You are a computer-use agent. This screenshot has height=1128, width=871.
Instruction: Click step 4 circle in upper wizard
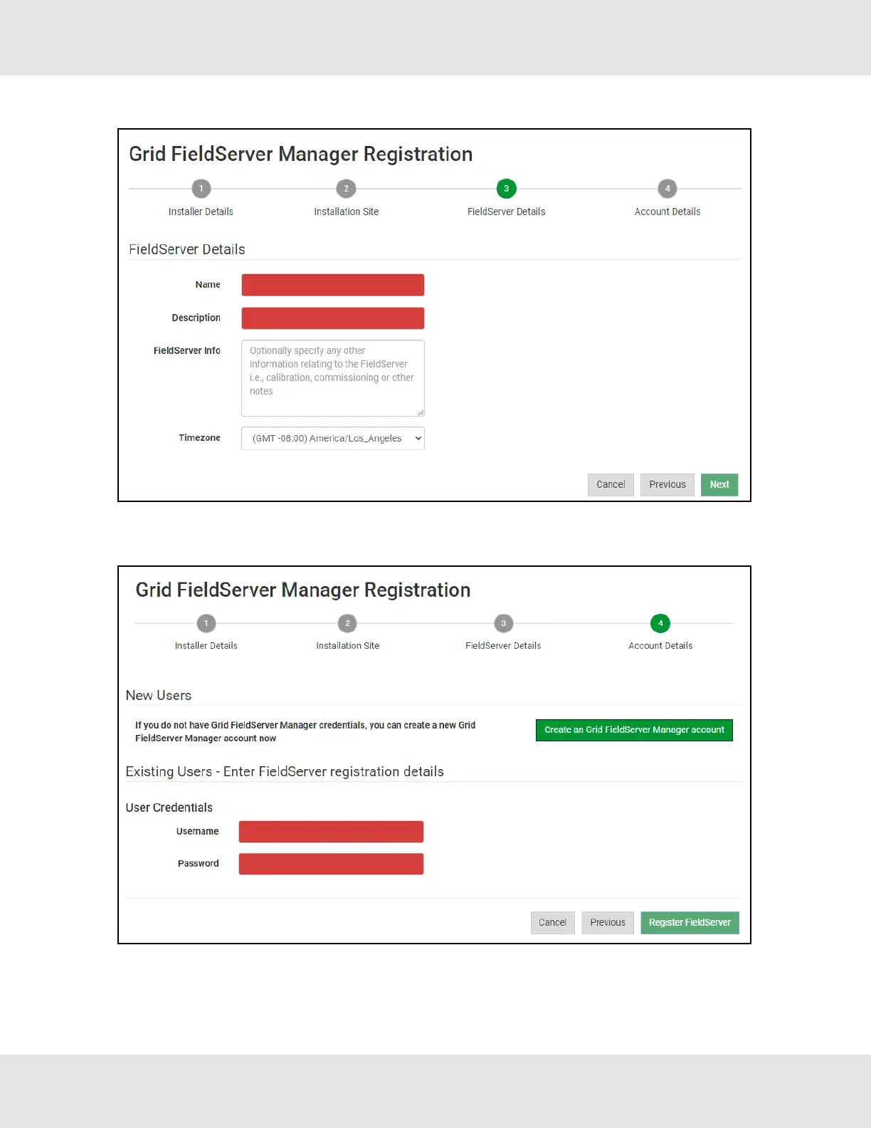pos(667,189)
